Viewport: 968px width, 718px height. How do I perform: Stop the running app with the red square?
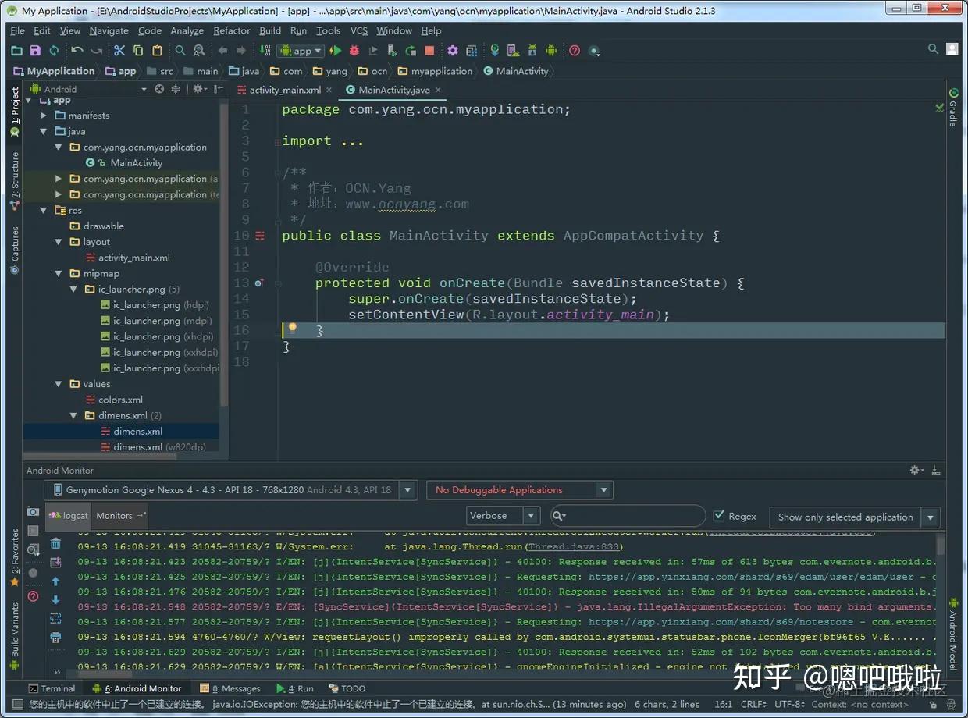point(429,51)
